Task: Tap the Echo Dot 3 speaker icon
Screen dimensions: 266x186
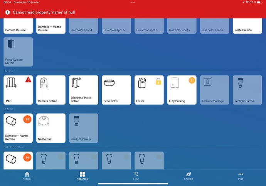Action: click(109, 83)
